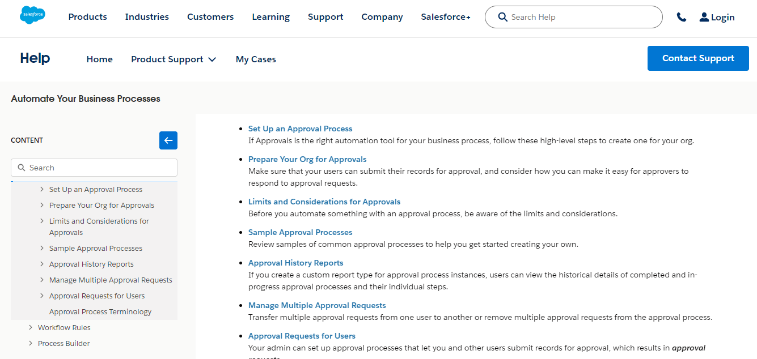Open Limits and Considerations for Approvals article link

[324, 202]
